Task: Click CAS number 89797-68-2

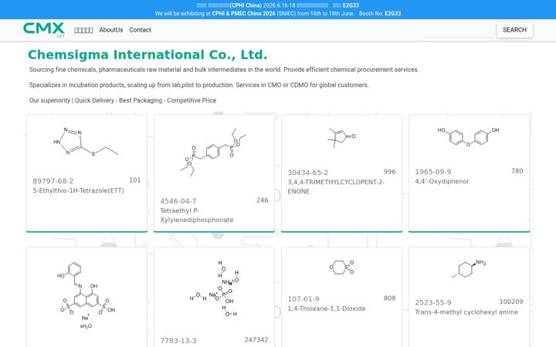Action: [53, 181]
